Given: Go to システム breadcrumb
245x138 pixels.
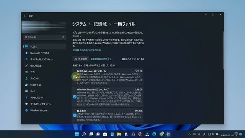Looking at the screenshot, I should pyautogui.click(x=79, y=24).
